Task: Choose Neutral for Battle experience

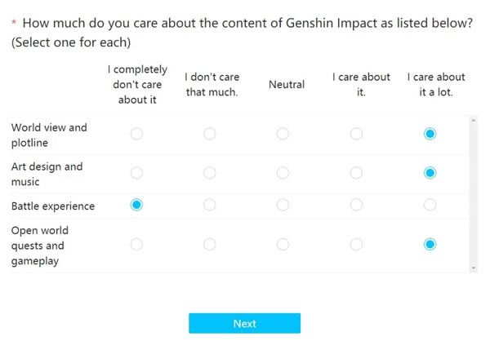Action: coord(283,205)
